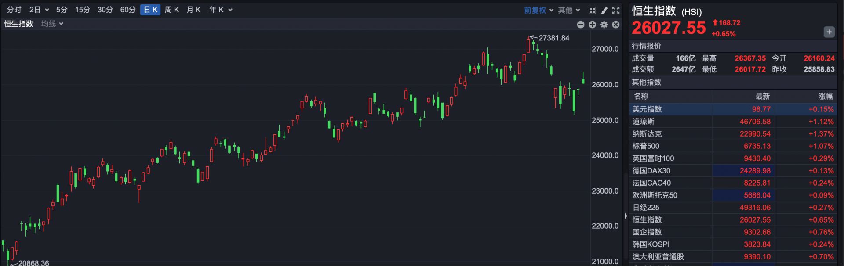Zoom in chart with plus icon
844x266 pixels.
[x=592, y=25]
